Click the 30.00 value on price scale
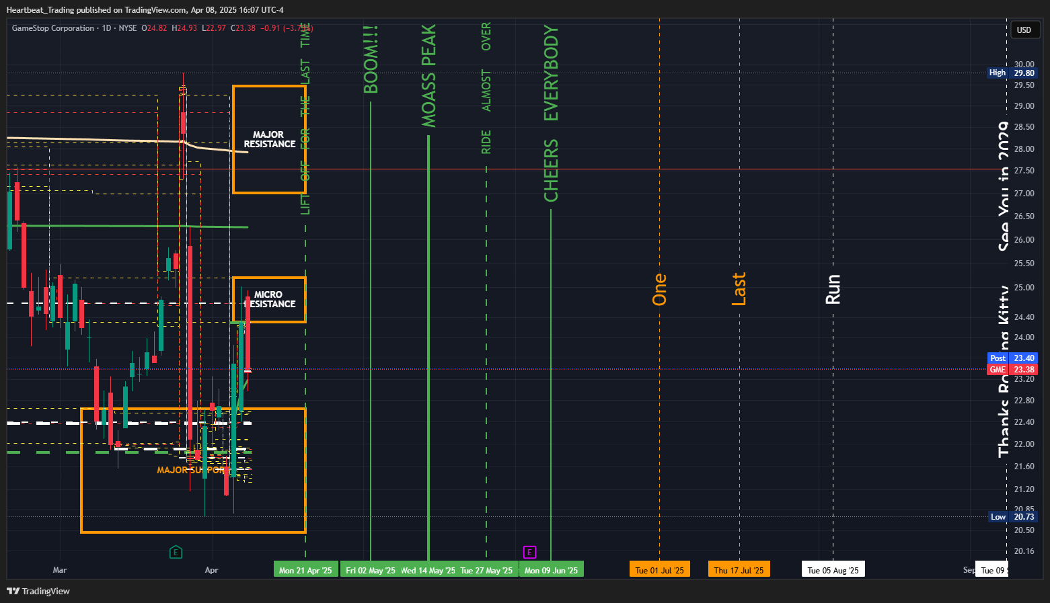This screenshot has width=1050, height=603. pos(1024,65)
